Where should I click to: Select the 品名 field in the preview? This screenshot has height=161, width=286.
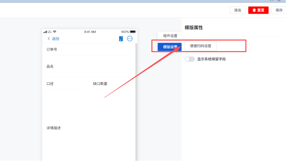89,67
